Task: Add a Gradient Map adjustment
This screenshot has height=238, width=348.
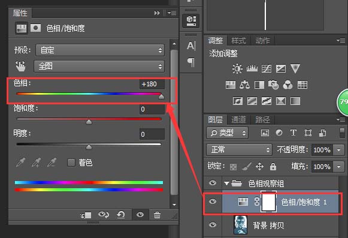Action: tap(295, 101)
